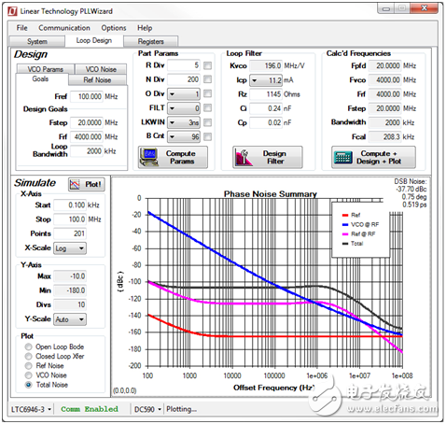This screenshot has width=446, height=424.
Task: Click the Fref input field
Action: pyautogui.click(x=87, y=96)
